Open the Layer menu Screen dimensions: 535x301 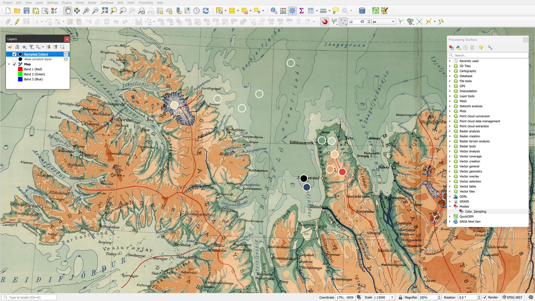39,3
